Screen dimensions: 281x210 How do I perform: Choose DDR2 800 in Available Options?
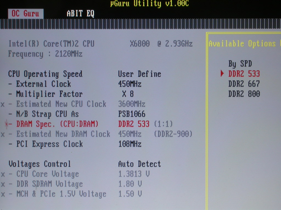tap(244, 94)
